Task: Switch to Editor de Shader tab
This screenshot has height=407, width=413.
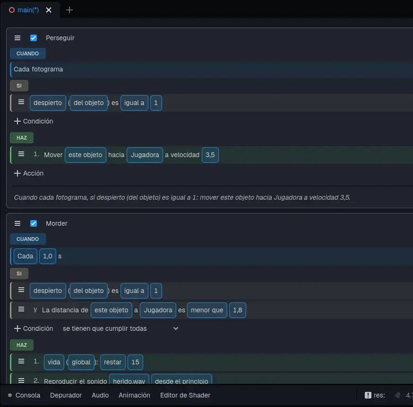Action: 185,395
